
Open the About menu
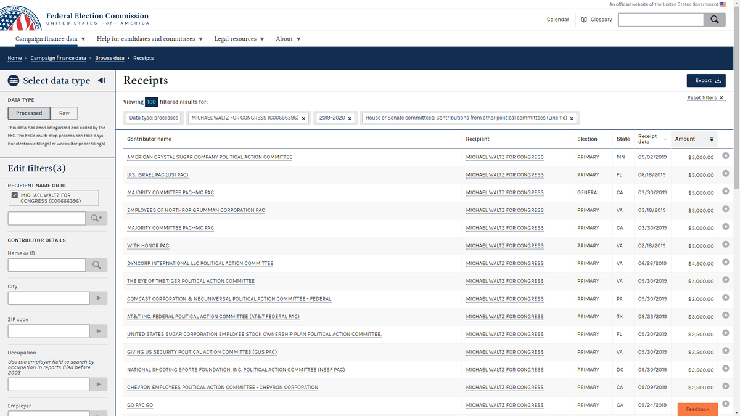[288, 39]
